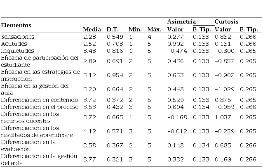263x168 pixels.
Task: Click the D.T. column header
Action: (x=113, y=29)
